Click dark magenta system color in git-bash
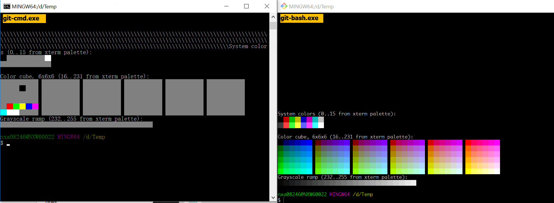This screenshot has height=203, width=554. [309, 119]
